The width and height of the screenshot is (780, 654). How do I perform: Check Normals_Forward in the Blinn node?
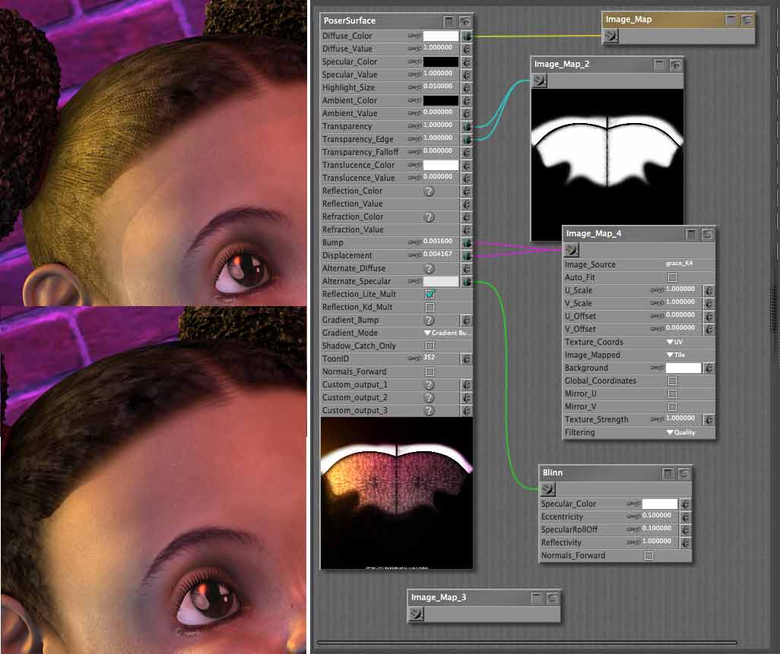(648, 555)
